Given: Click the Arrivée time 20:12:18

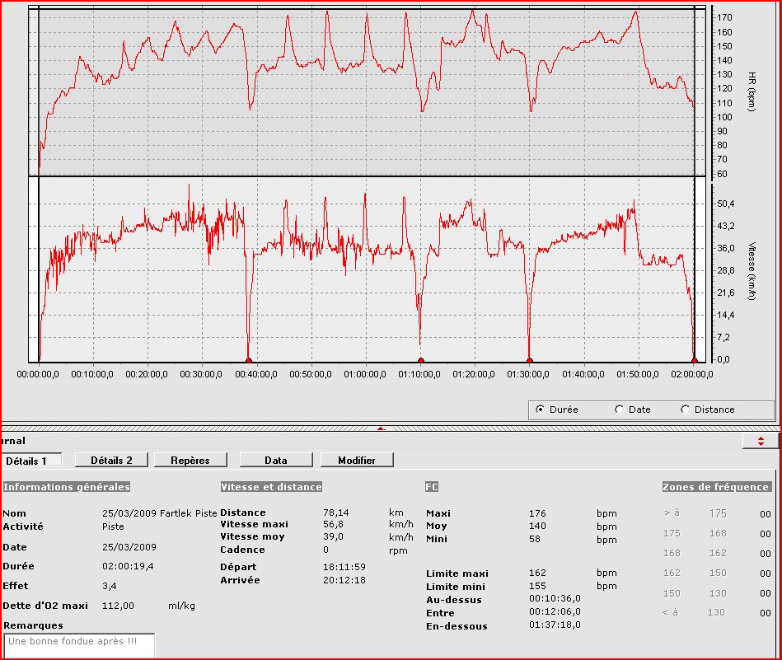Looking at the screenshot, I should pos(344,580).
